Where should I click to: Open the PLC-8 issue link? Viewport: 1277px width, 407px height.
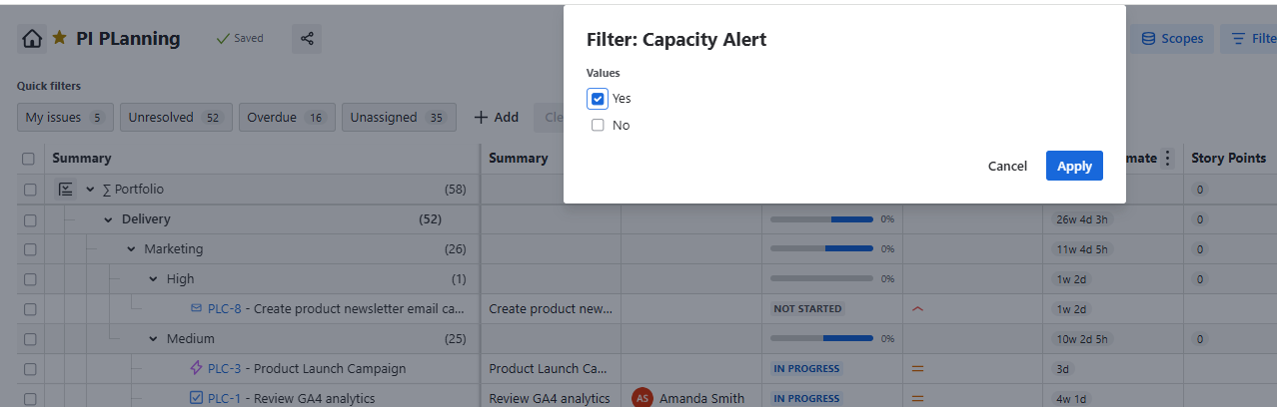(x=225, y=308)
